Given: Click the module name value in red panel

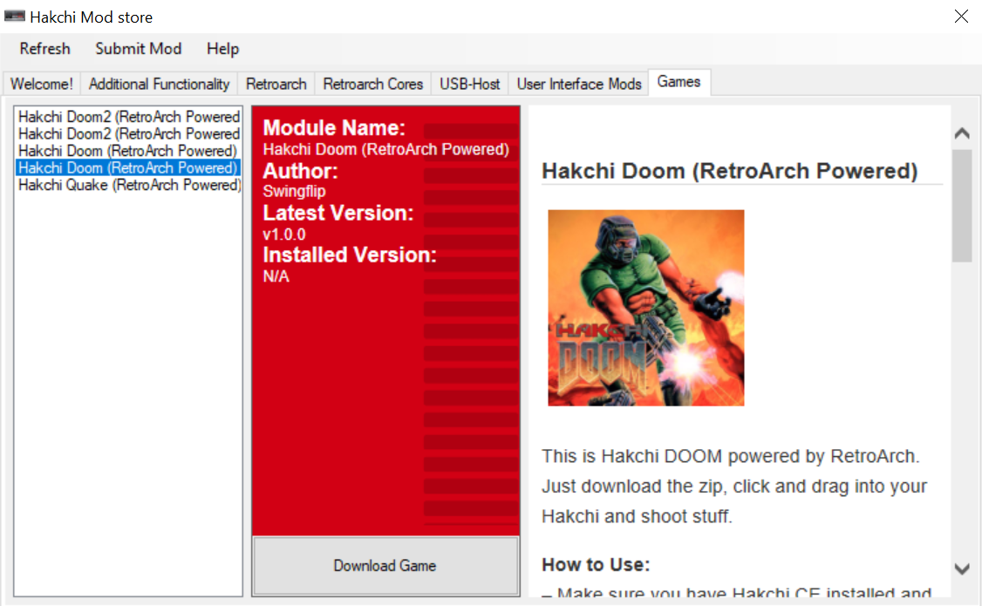Looking at the screenshot, I should click(x=385, y=150).
